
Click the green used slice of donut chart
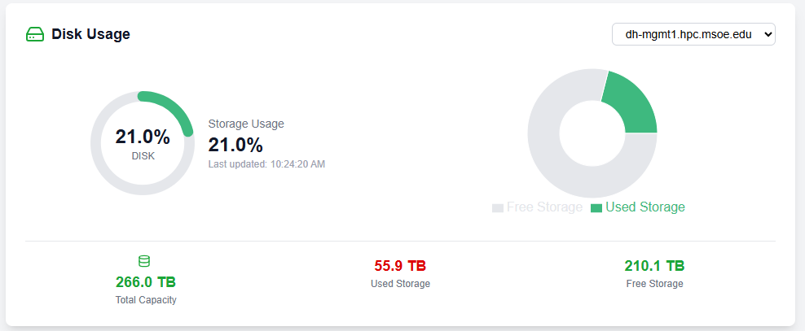coord(628,105)
